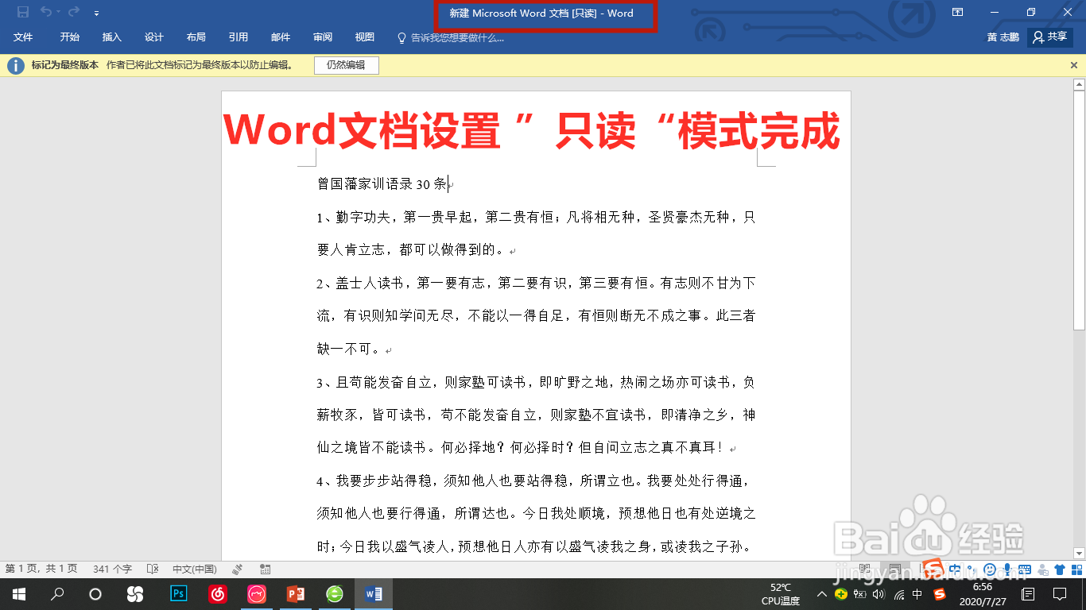Click the taskbar search magnifier icon

coord(57,594)
